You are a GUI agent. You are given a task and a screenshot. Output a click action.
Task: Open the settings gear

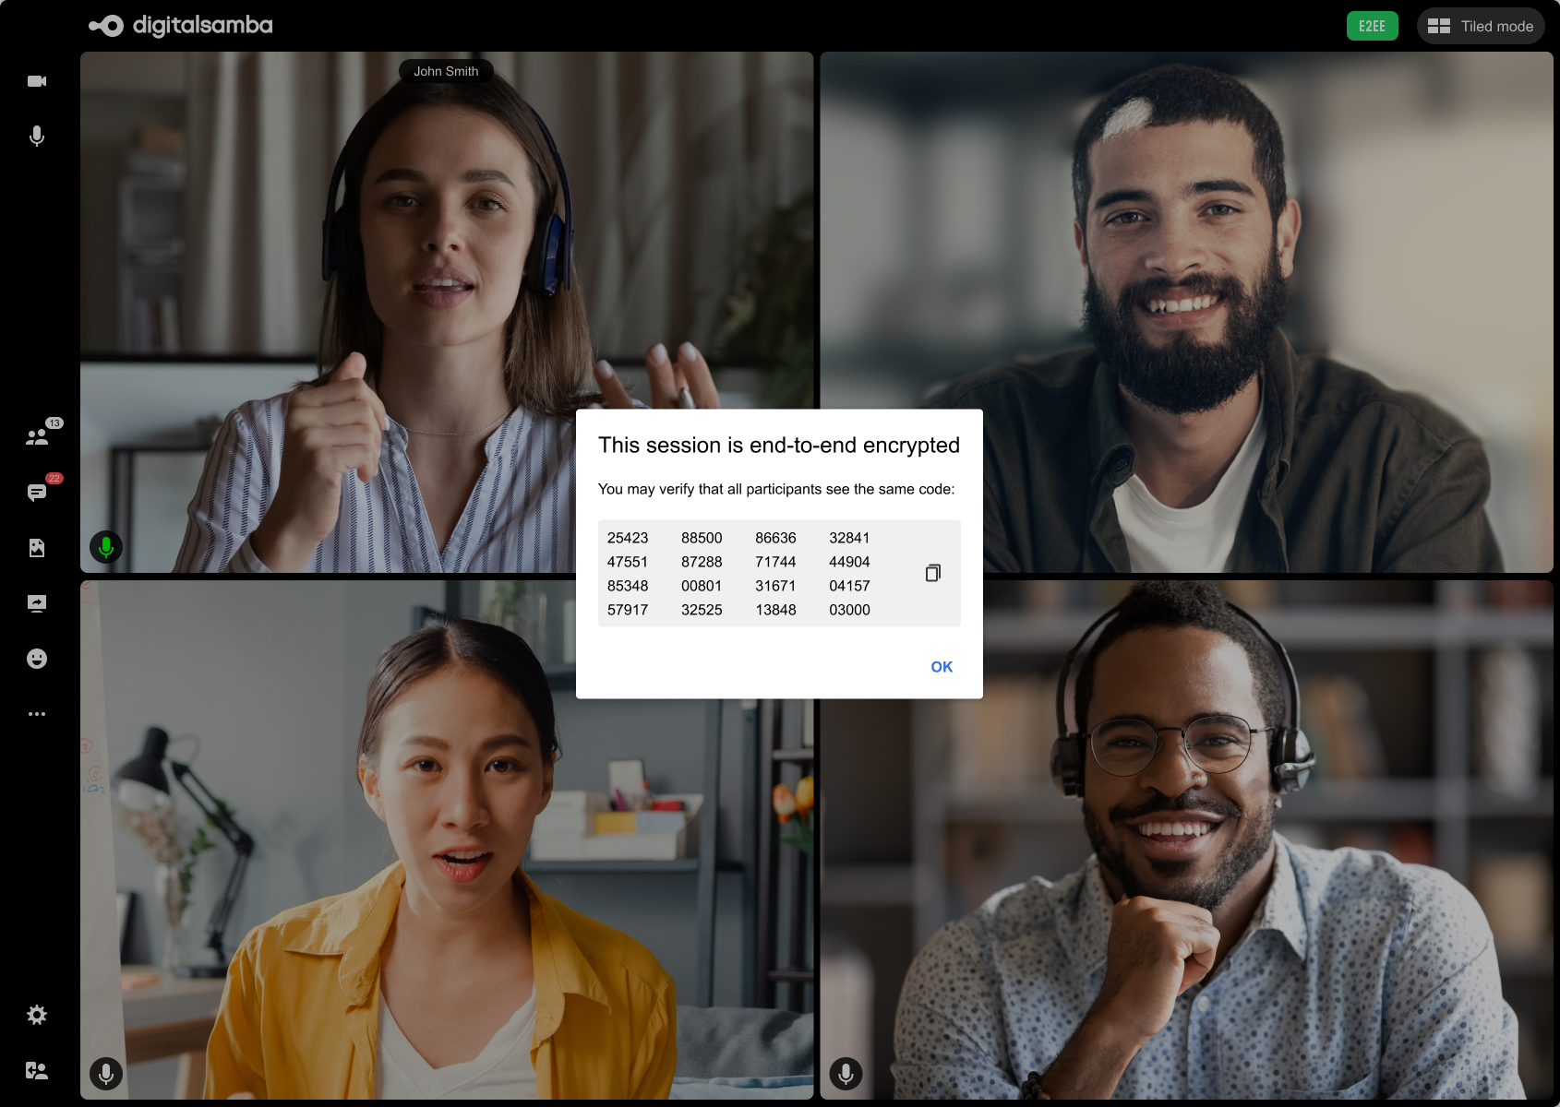37,1015
